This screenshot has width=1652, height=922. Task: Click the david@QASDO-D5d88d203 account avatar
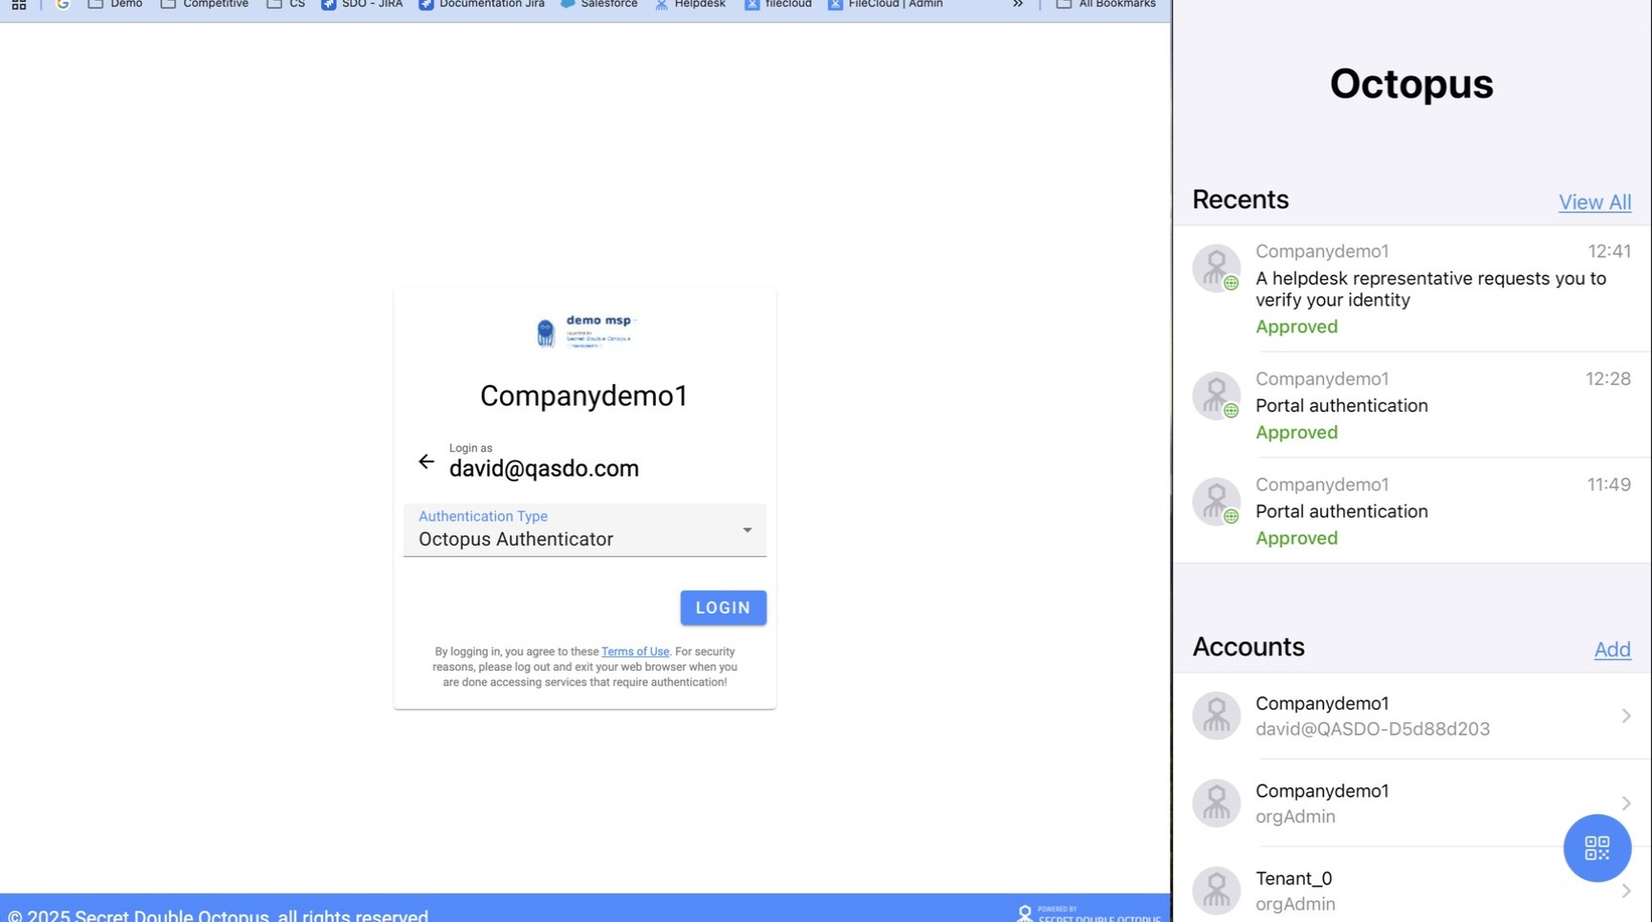point(1216,716)
